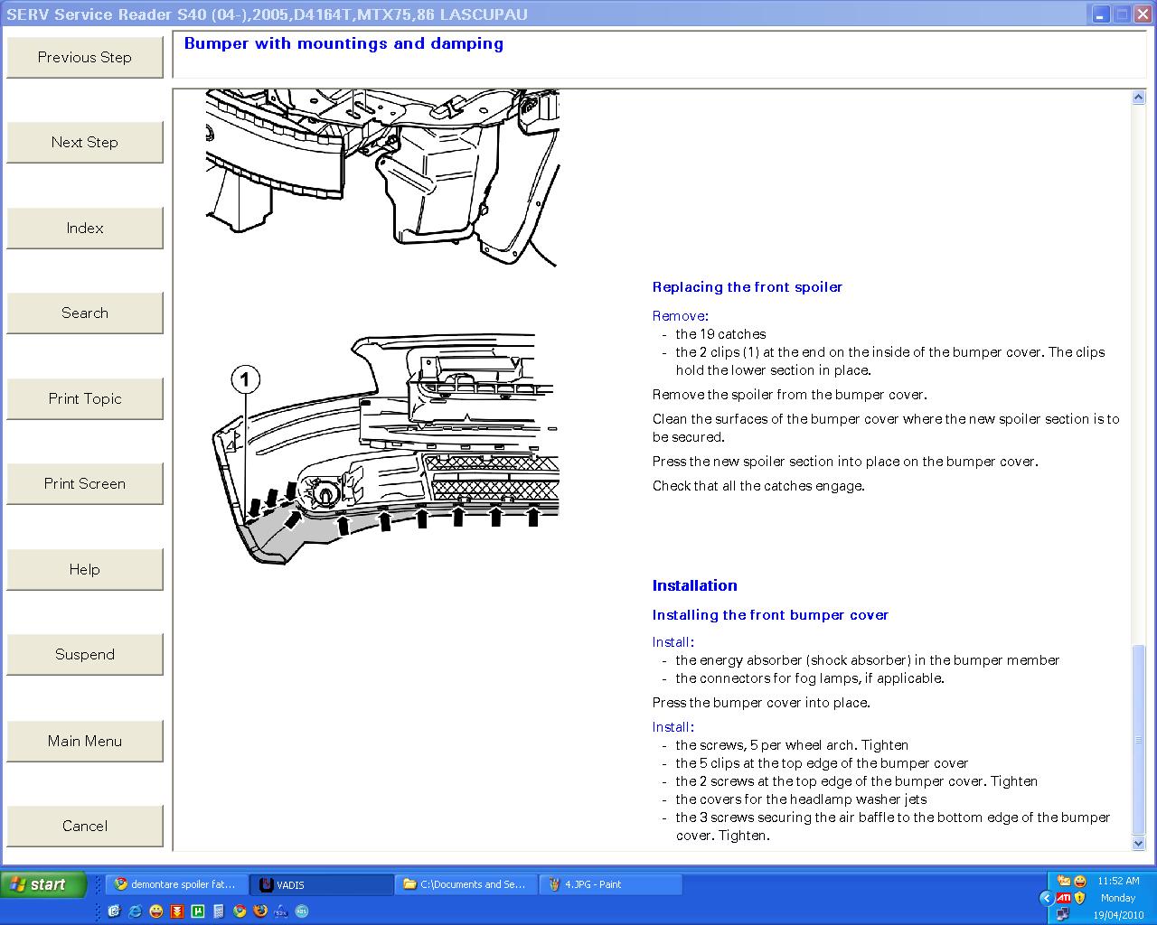The image size is (1157, 925).
Task: Click the 'Replacing the front spoiler' heading
Action: click(x=748, y=287)
